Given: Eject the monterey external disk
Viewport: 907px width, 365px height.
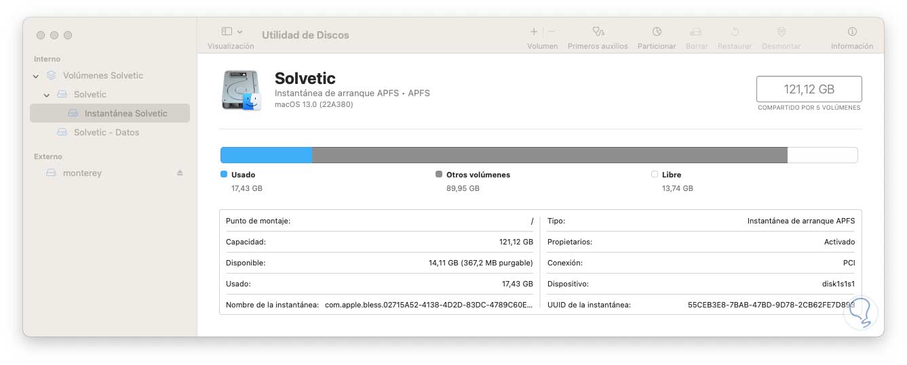Looking at the screenshot, I should point(180,173).
